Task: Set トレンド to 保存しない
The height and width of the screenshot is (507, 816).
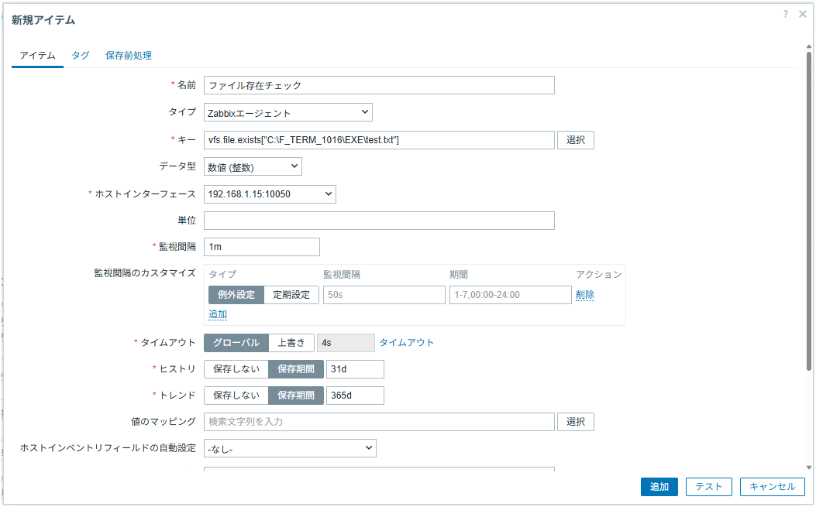Action: pos(236,396)
